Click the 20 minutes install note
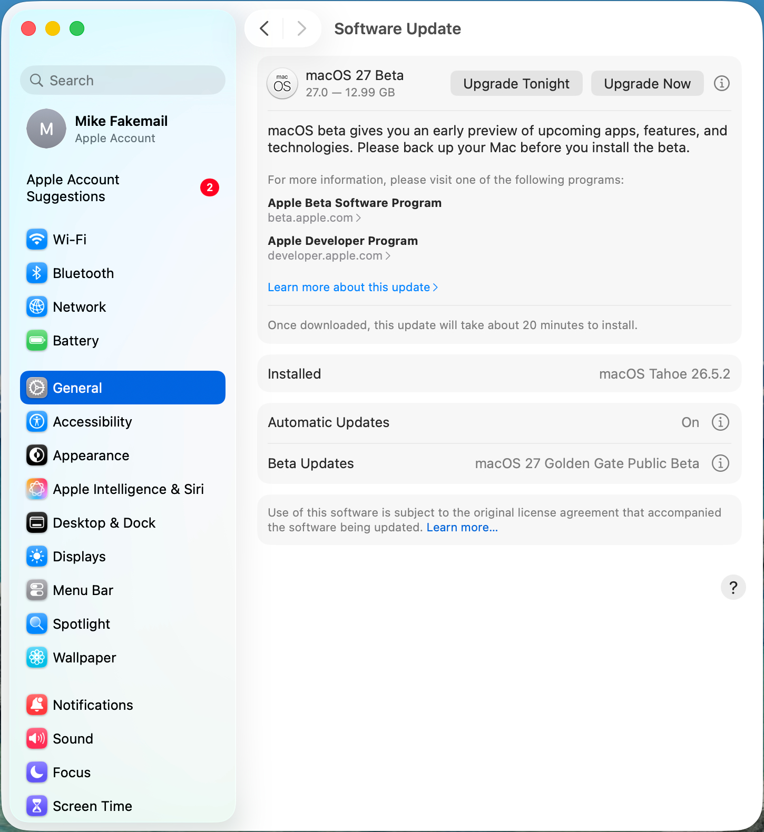This screenshot has height=832, width=764. pyautogui.click(x=453, y=325)
